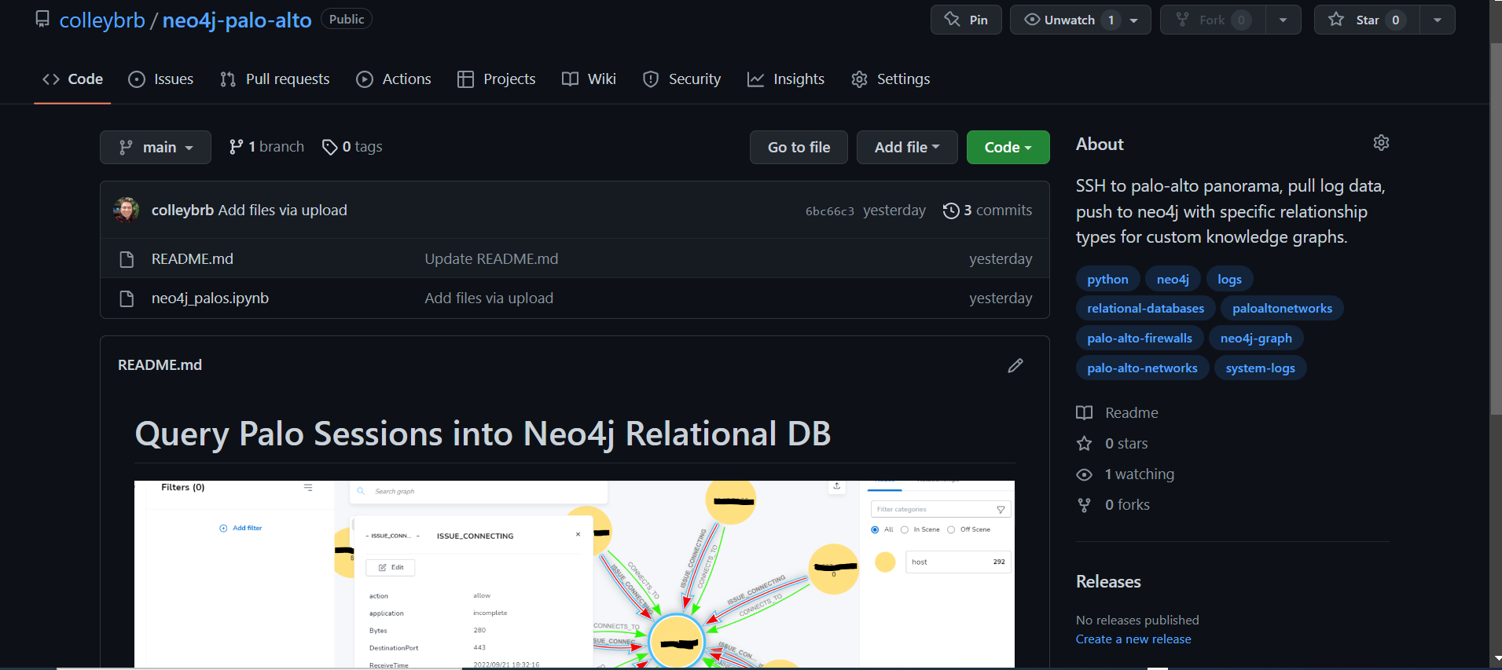Click Create a new release
The image size is (1502, 670).
[1133, 639]
